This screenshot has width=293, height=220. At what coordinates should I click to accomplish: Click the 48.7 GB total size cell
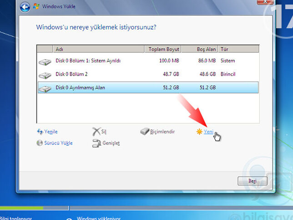[171, 74]
